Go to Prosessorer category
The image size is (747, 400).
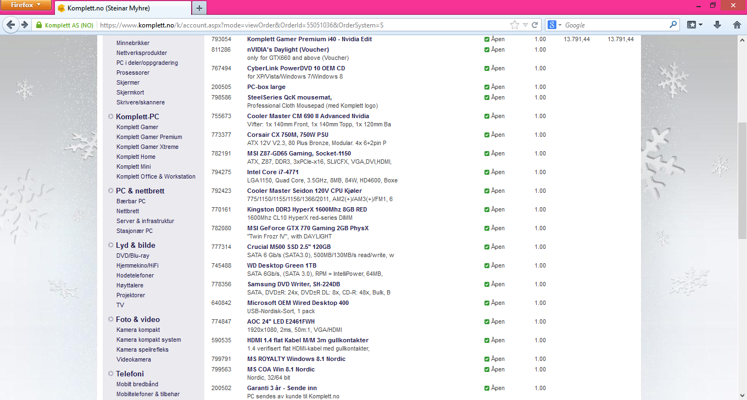133,73
